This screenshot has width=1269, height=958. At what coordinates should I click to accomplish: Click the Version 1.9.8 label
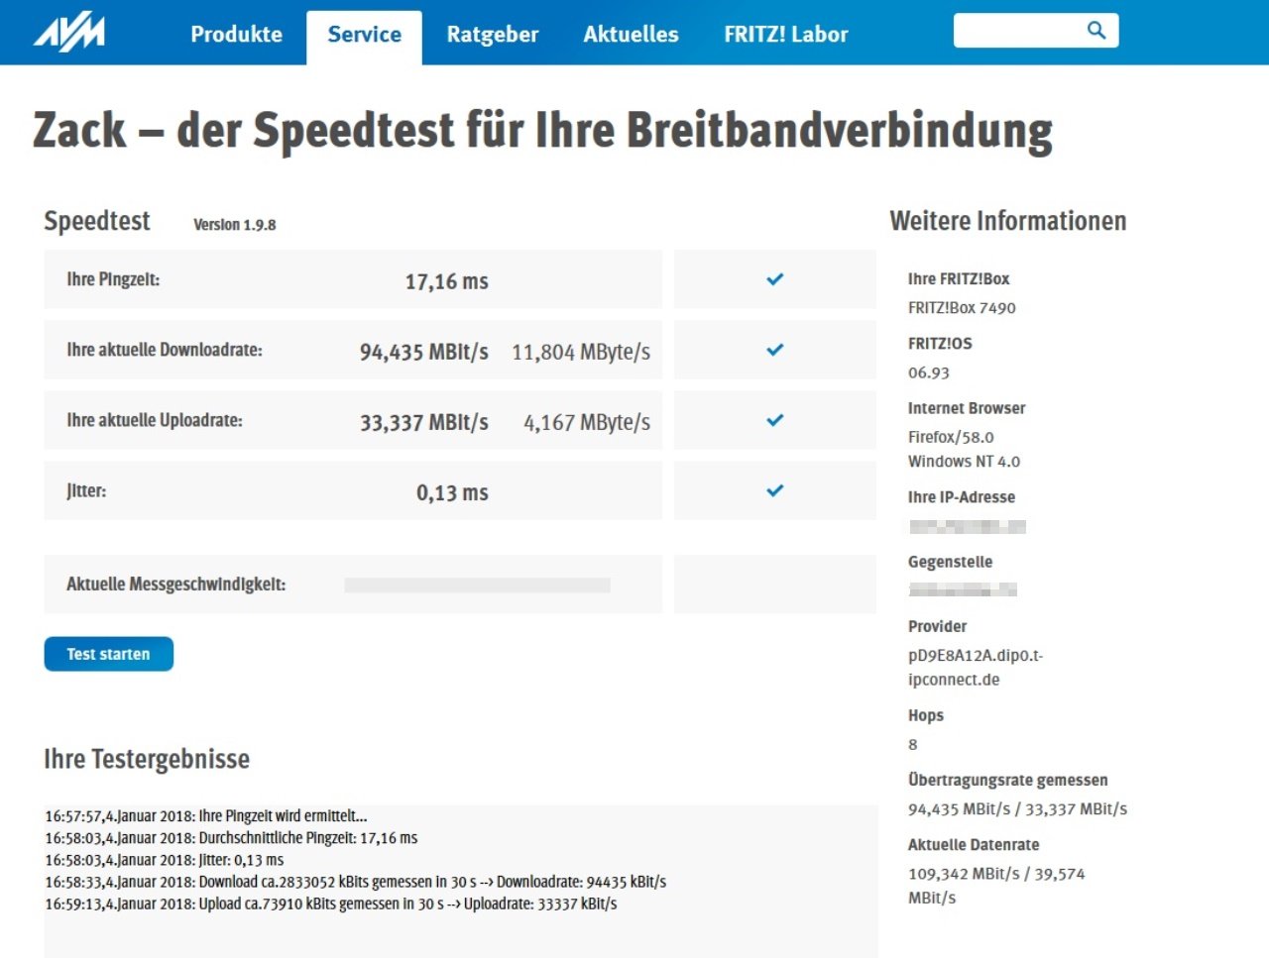(x=235, y=225)
